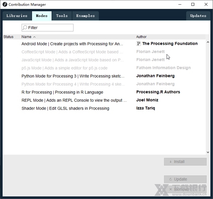Click the Remove button

[x=185, y=189]
